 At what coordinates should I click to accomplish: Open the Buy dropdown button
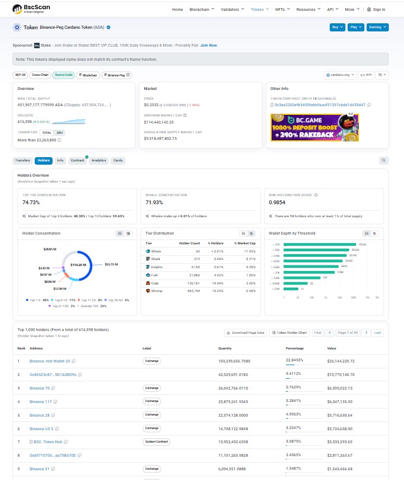point(337,27)
